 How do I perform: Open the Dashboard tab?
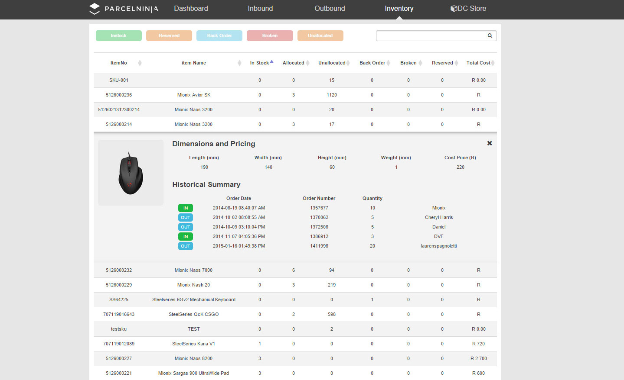click(x=191, y=8)
